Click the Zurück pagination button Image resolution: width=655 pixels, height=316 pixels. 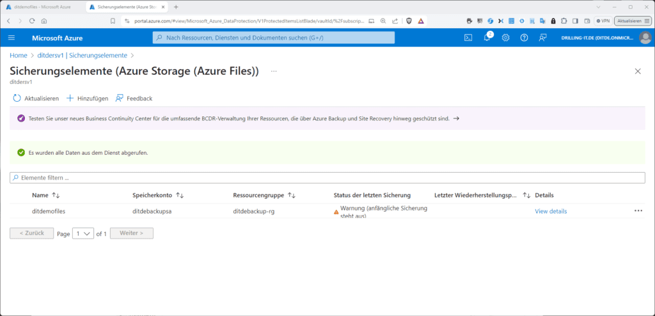(32, 233)
